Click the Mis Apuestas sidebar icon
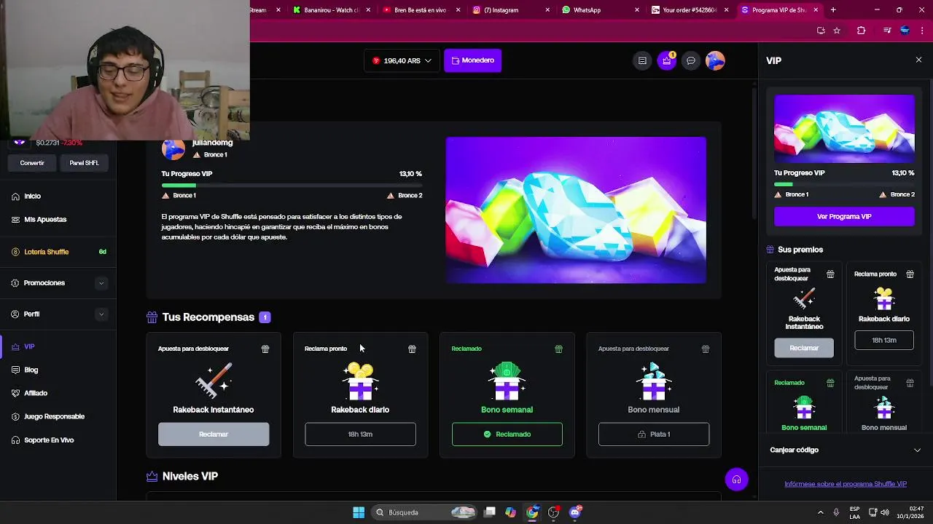Image resolution: width=933 pixels, height=524 pixels. tap(15, 219)
